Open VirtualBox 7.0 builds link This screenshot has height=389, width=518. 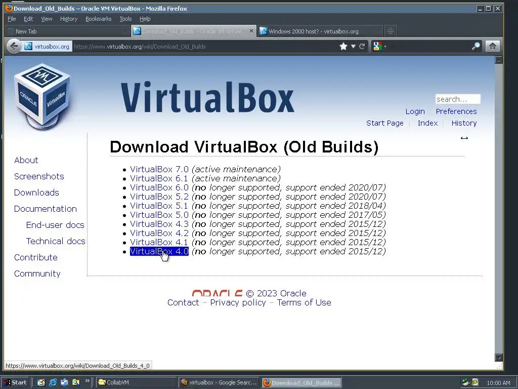point(159,169)
